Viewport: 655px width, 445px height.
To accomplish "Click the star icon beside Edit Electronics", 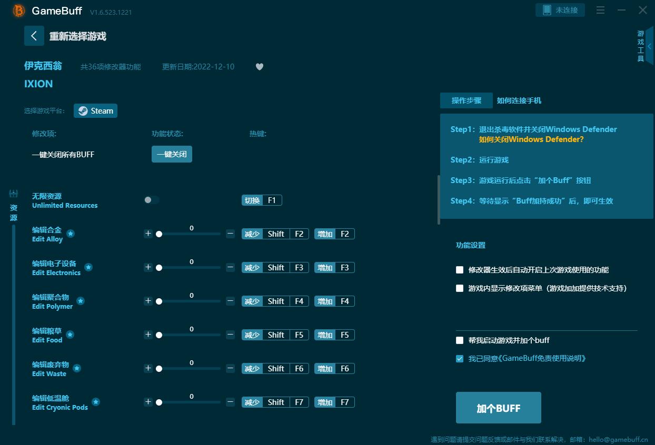I will point(88,267).
